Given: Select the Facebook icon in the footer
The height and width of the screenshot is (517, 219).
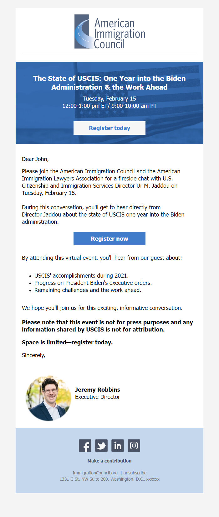Looking at the screenshot, I should click(85, 445).
